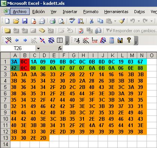This screenshot has width=157, height=148.
Task: Click the black and yellow floppy save icon
Action: [x=120, y=40]
